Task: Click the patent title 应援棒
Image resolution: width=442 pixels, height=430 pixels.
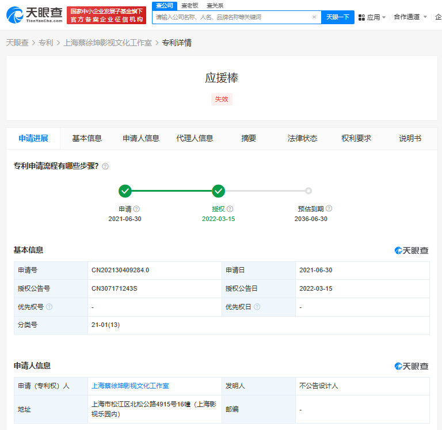Action: pyautogui.click(x=222, y=78)
